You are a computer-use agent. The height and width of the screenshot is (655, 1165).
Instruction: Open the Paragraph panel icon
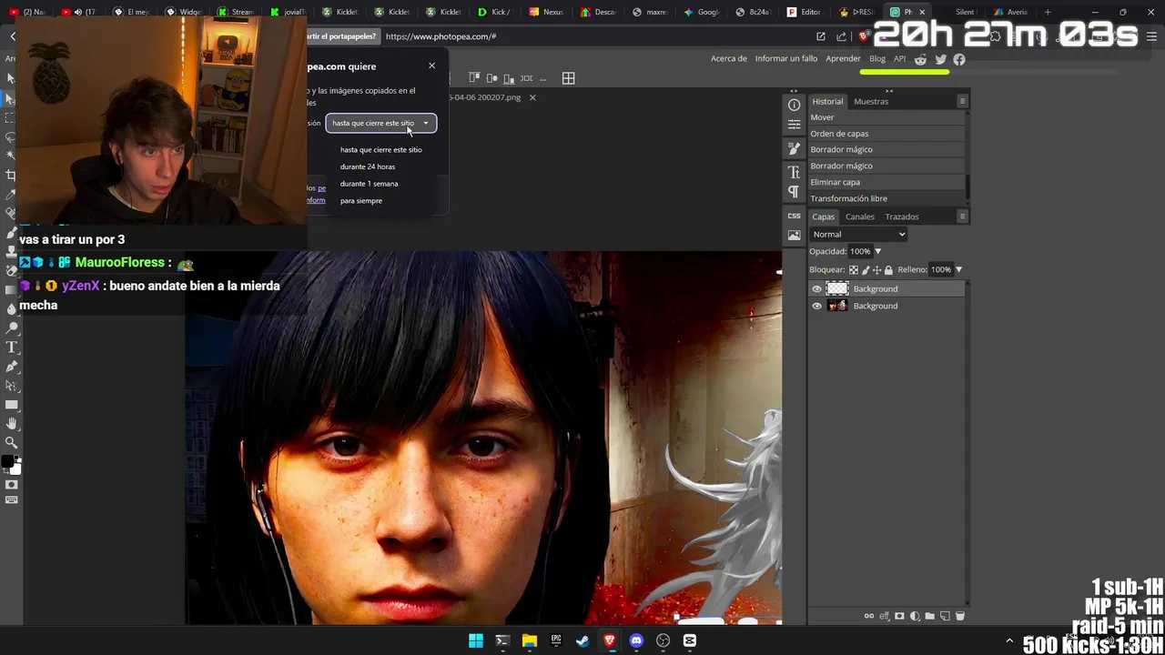pos(794,192)
